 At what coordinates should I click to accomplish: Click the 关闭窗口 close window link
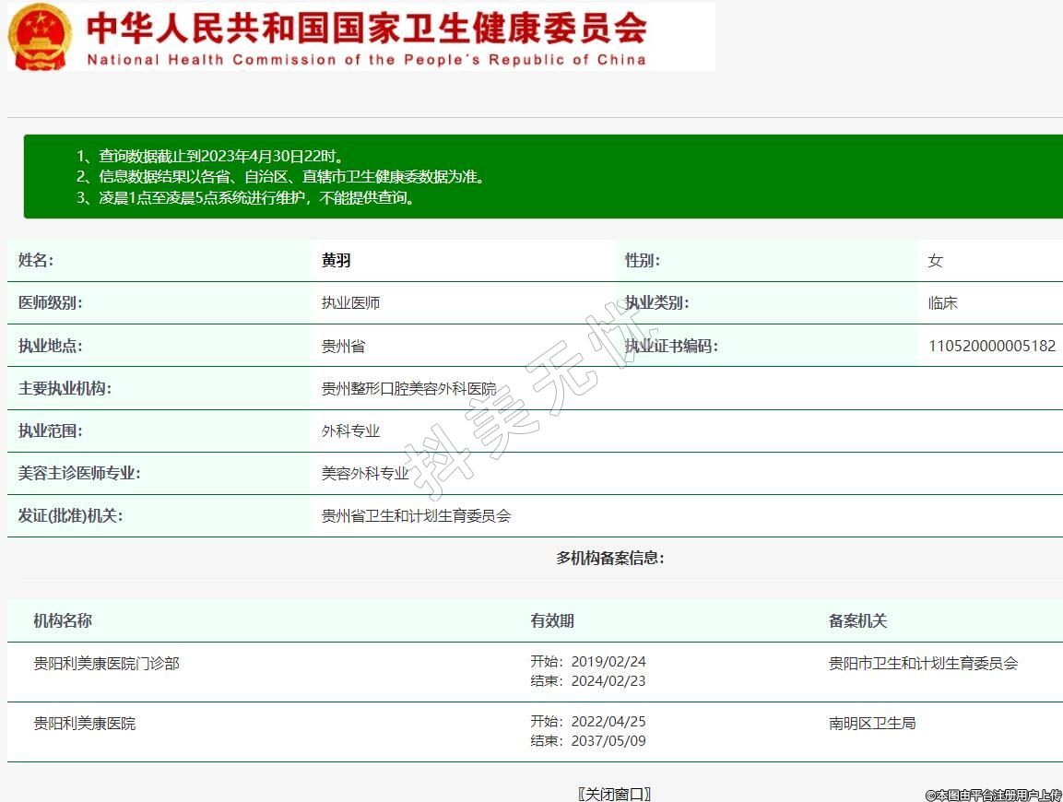pos(614,794)
